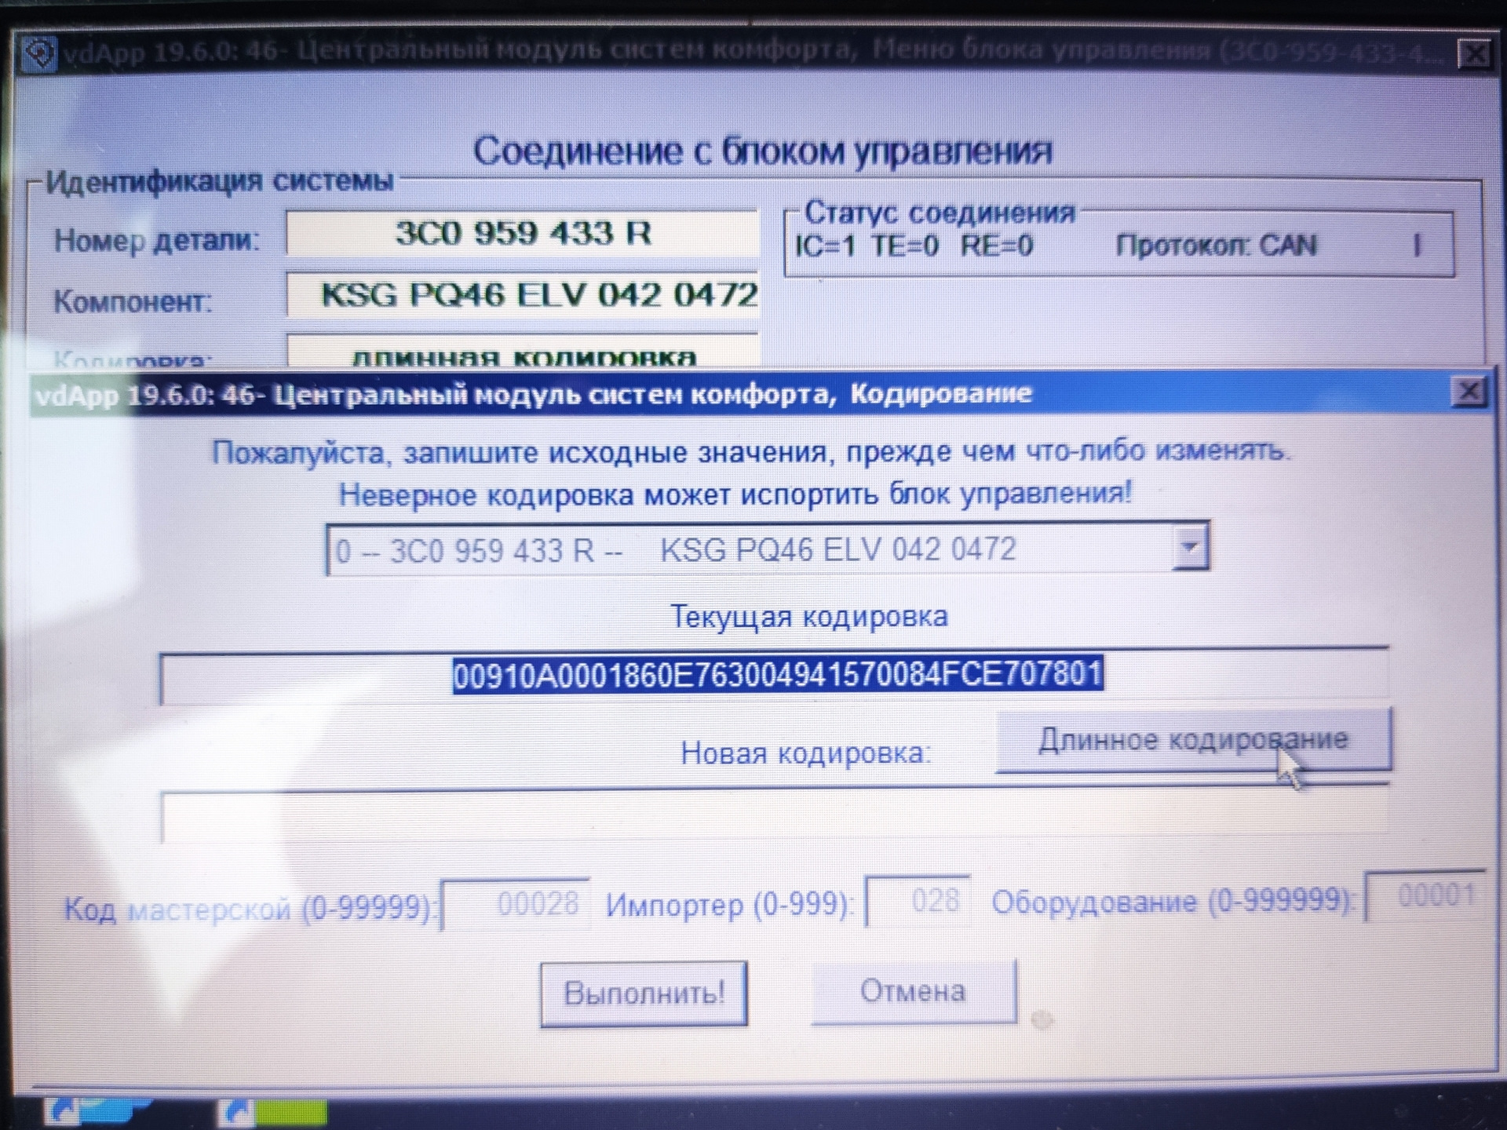Click the Выполнить! button
Image resolution: width=1507 pixels, height=1130 pixels.
point(644,993)
